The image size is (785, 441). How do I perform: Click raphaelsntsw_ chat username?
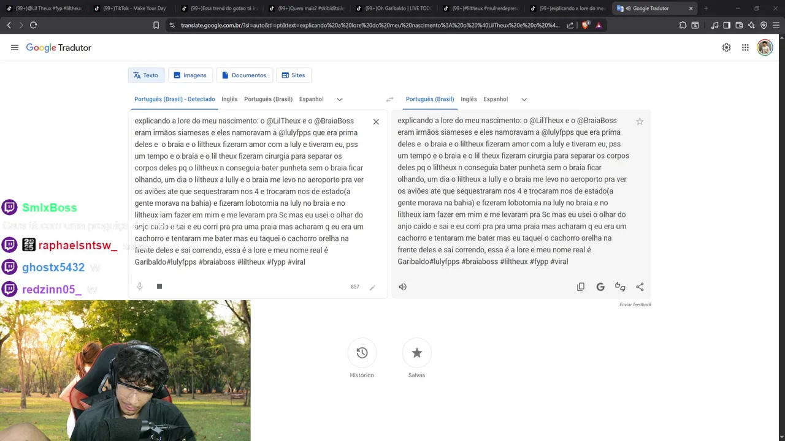tap(78, 246)
